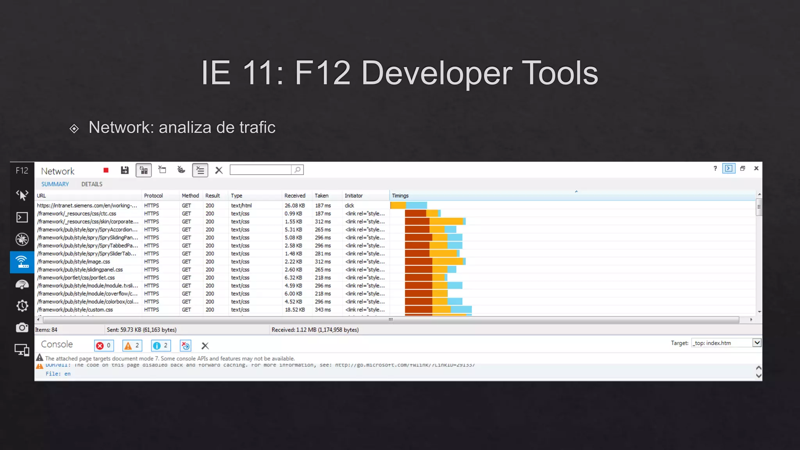Open F12 tools help question mark
Screen dimensions: 800x450
715,168
